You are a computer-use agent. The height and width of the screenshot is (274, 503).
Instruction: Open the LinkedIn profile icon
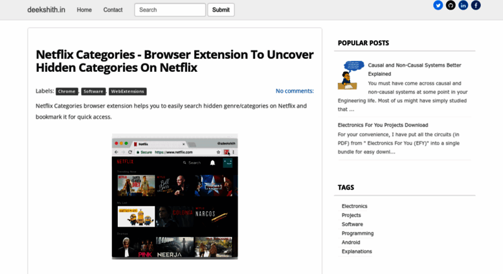(x=463, y=5)
